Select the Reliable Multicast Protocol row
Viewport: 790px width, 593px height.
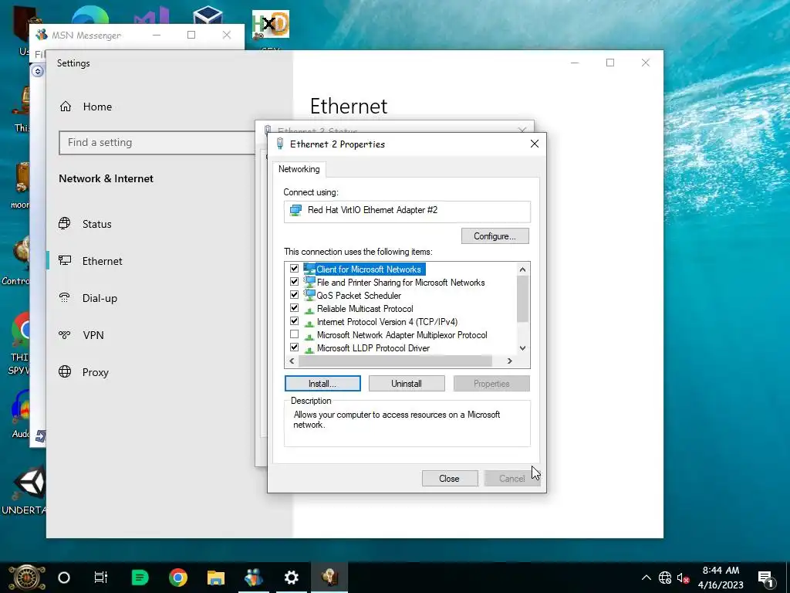[x=365, y=309]
